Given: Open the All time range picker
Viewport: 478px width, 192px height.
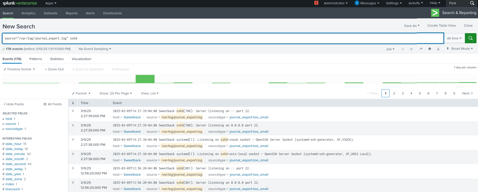Looking at the screenshot, I should pos(454,38).
